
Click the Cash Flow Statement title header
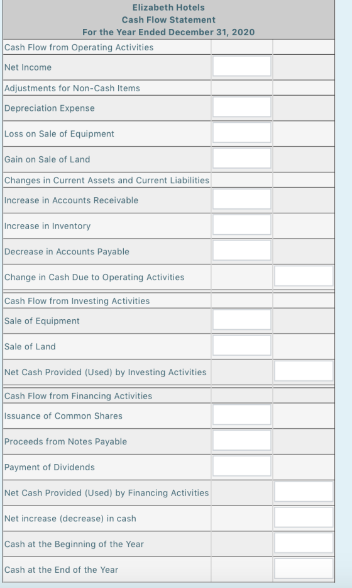[168, 20]
